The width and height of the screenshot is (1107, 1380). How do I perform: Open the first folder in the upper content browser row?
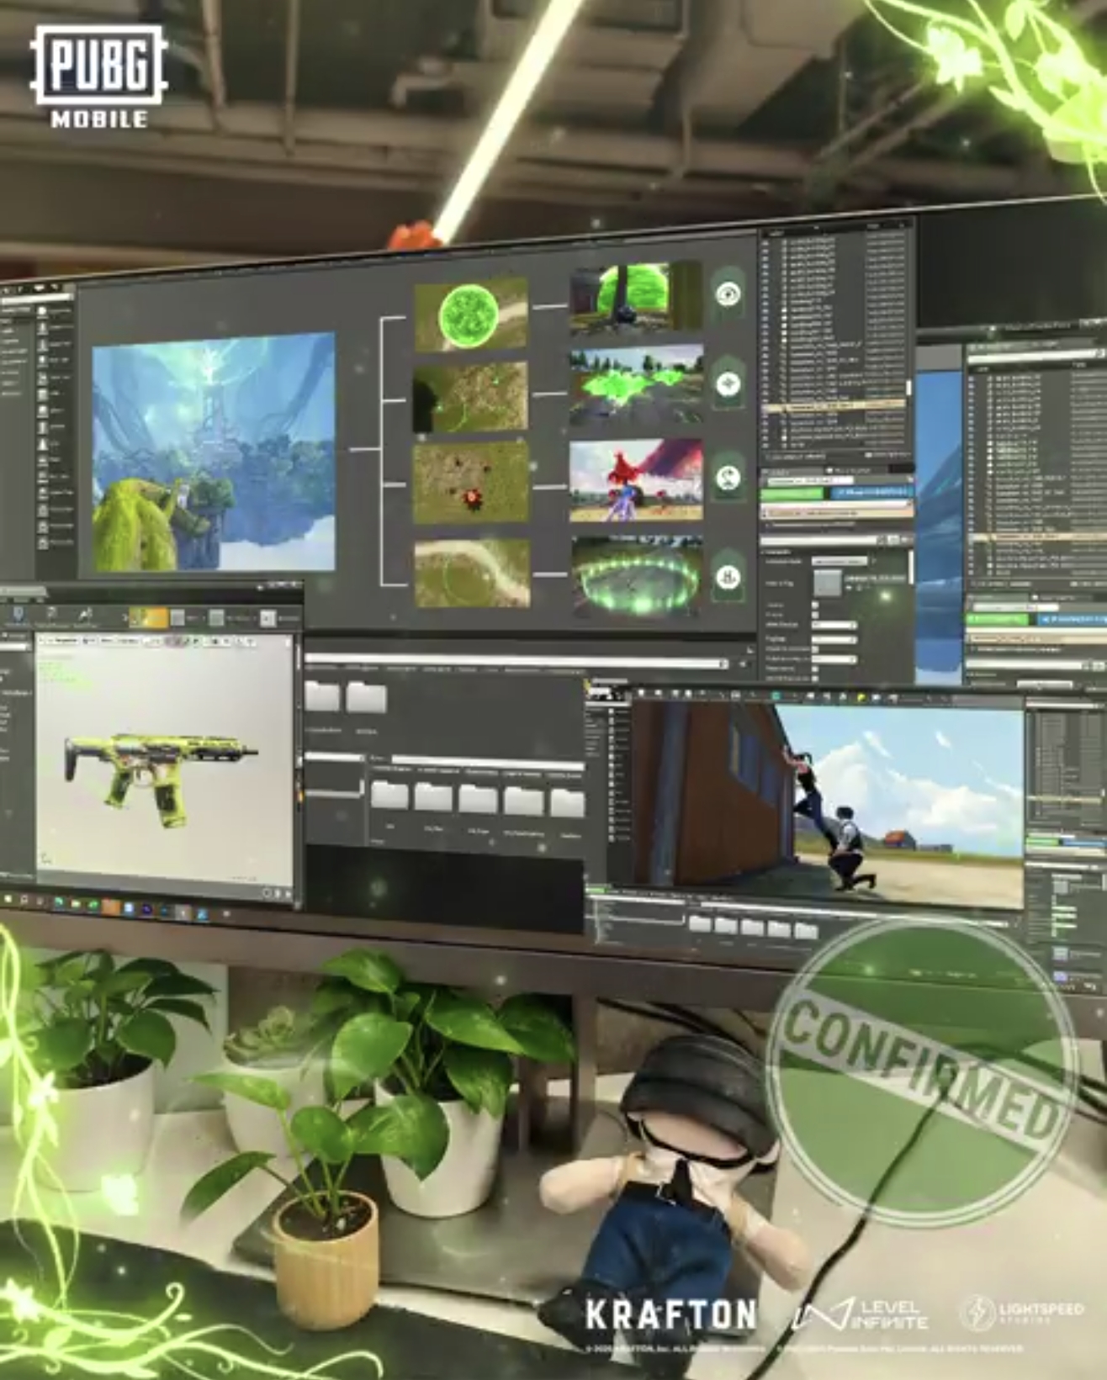point(322,696)
